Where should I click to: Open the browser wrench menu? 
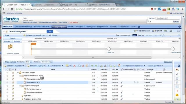182,9
